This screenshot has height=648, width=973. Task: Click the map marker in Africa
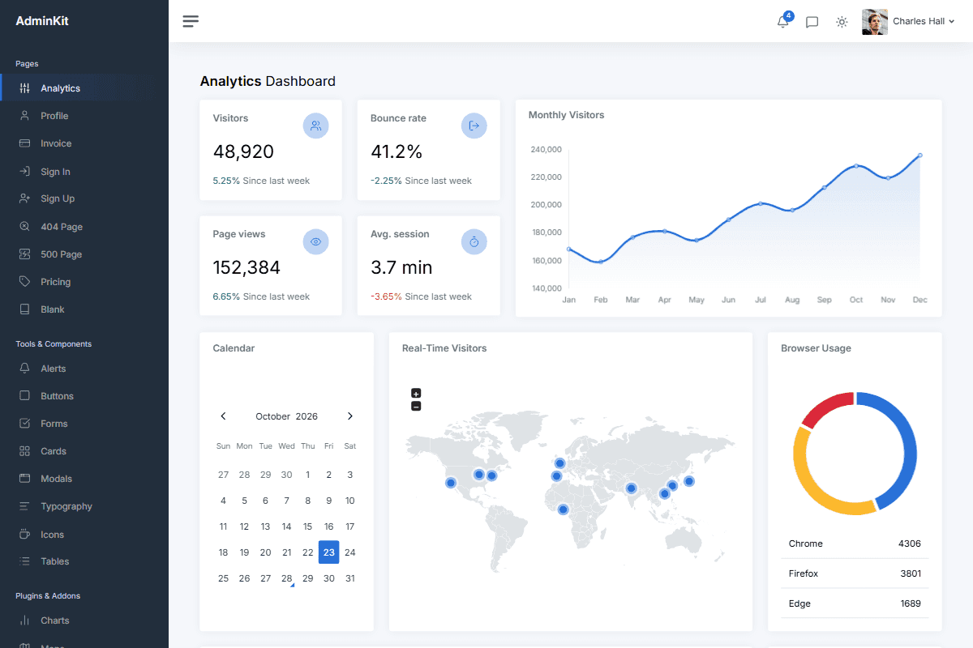click(564, 509)
